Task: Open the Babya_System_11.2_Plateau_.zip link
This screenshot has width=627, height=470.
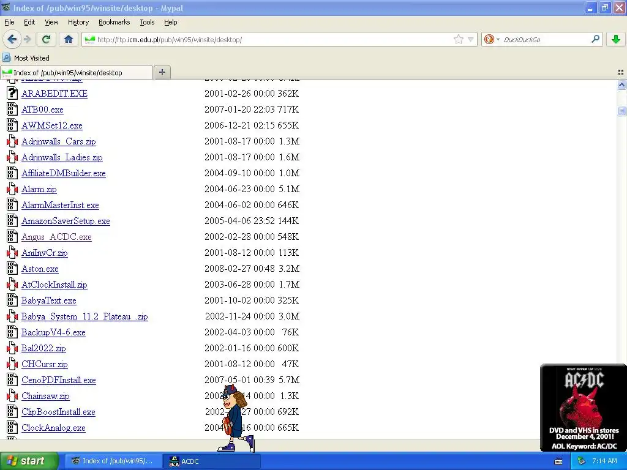Action: click(84, 316)
